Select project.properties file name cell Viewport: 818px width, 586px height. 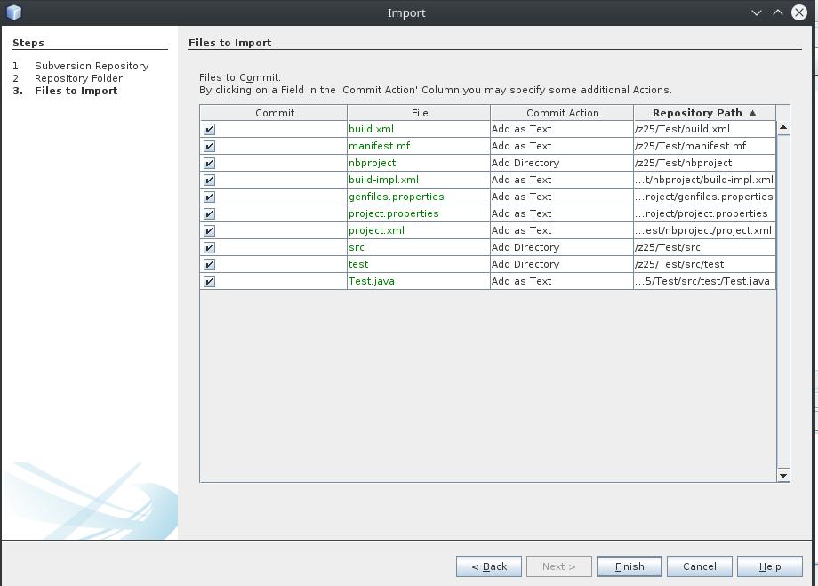pos(419,213)
